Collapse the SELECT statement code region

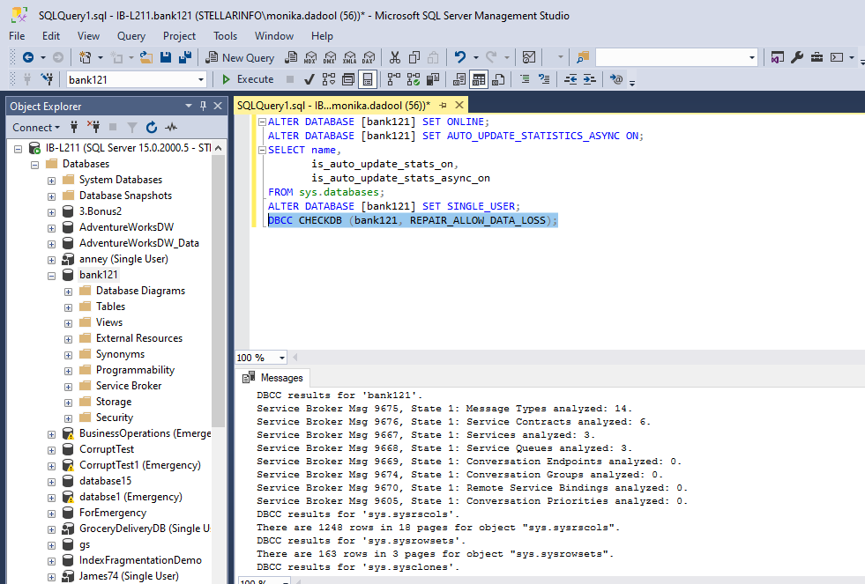(x=263, y=150)
